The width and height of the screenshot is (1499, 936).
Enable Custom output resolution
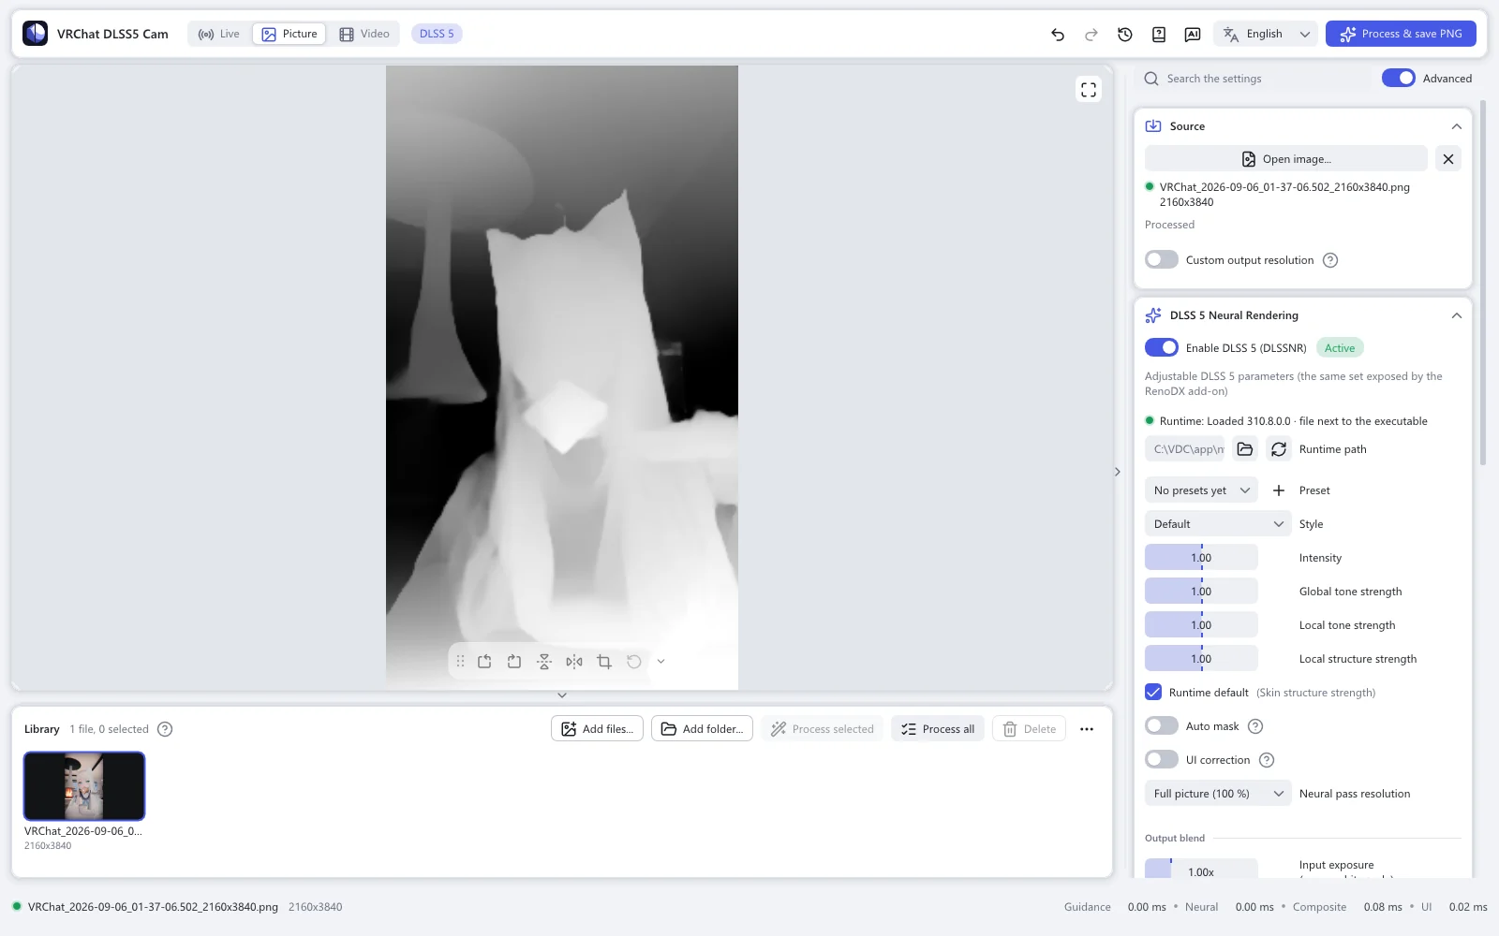pos(1162,260)
